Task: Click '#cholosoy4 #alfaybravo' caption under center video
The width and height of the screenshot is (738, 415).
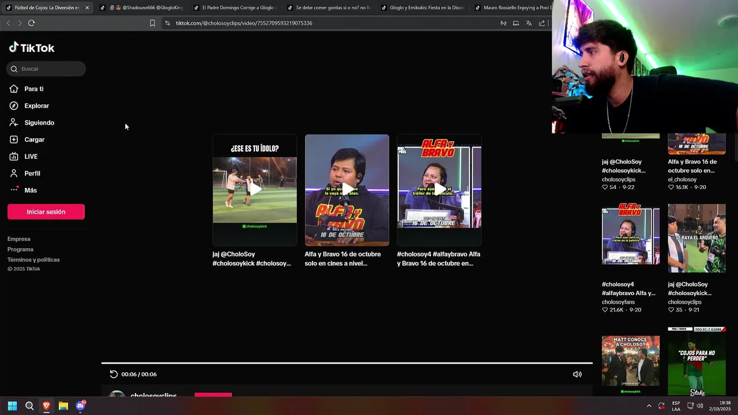Action: (439, 259)
